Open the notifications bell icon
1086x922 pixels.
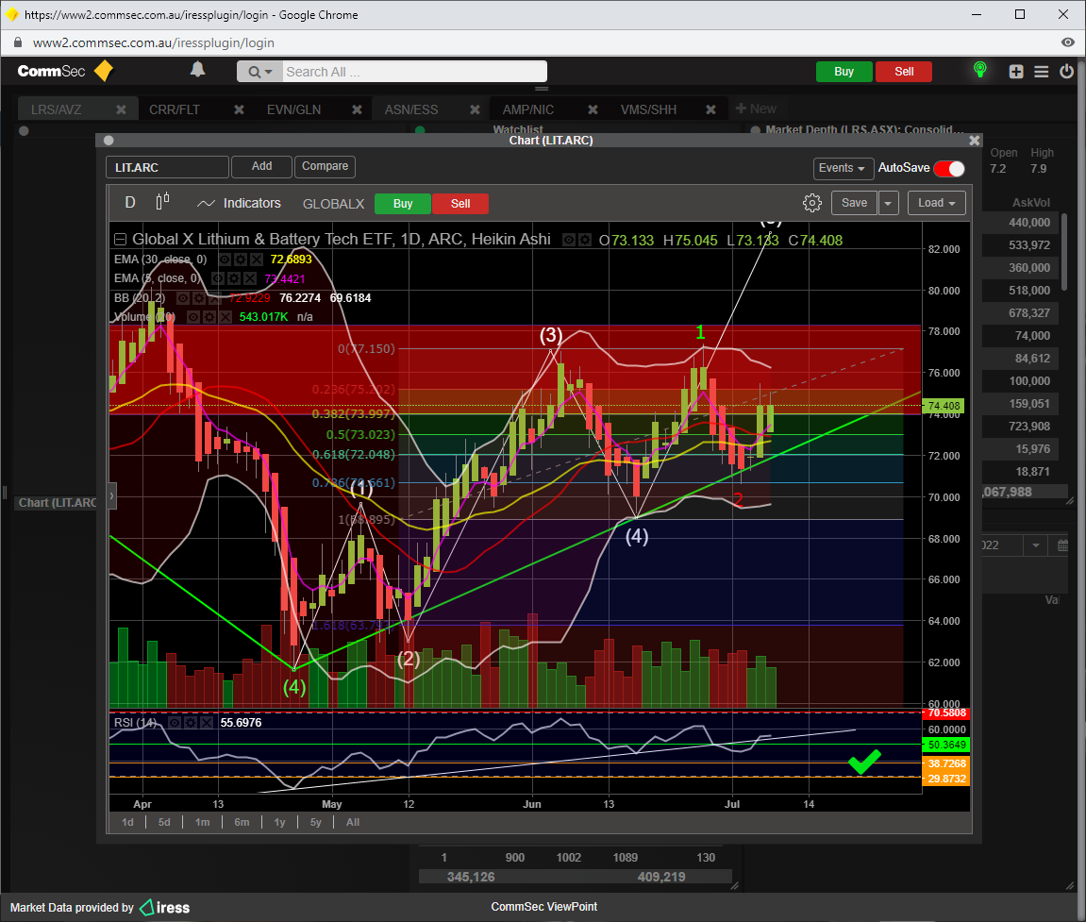click(x=197, y=69)
